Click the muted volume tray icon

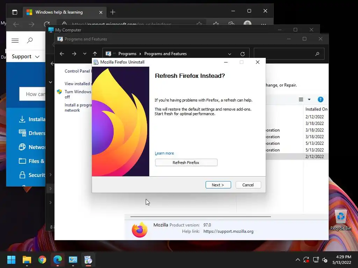point(325,260)
